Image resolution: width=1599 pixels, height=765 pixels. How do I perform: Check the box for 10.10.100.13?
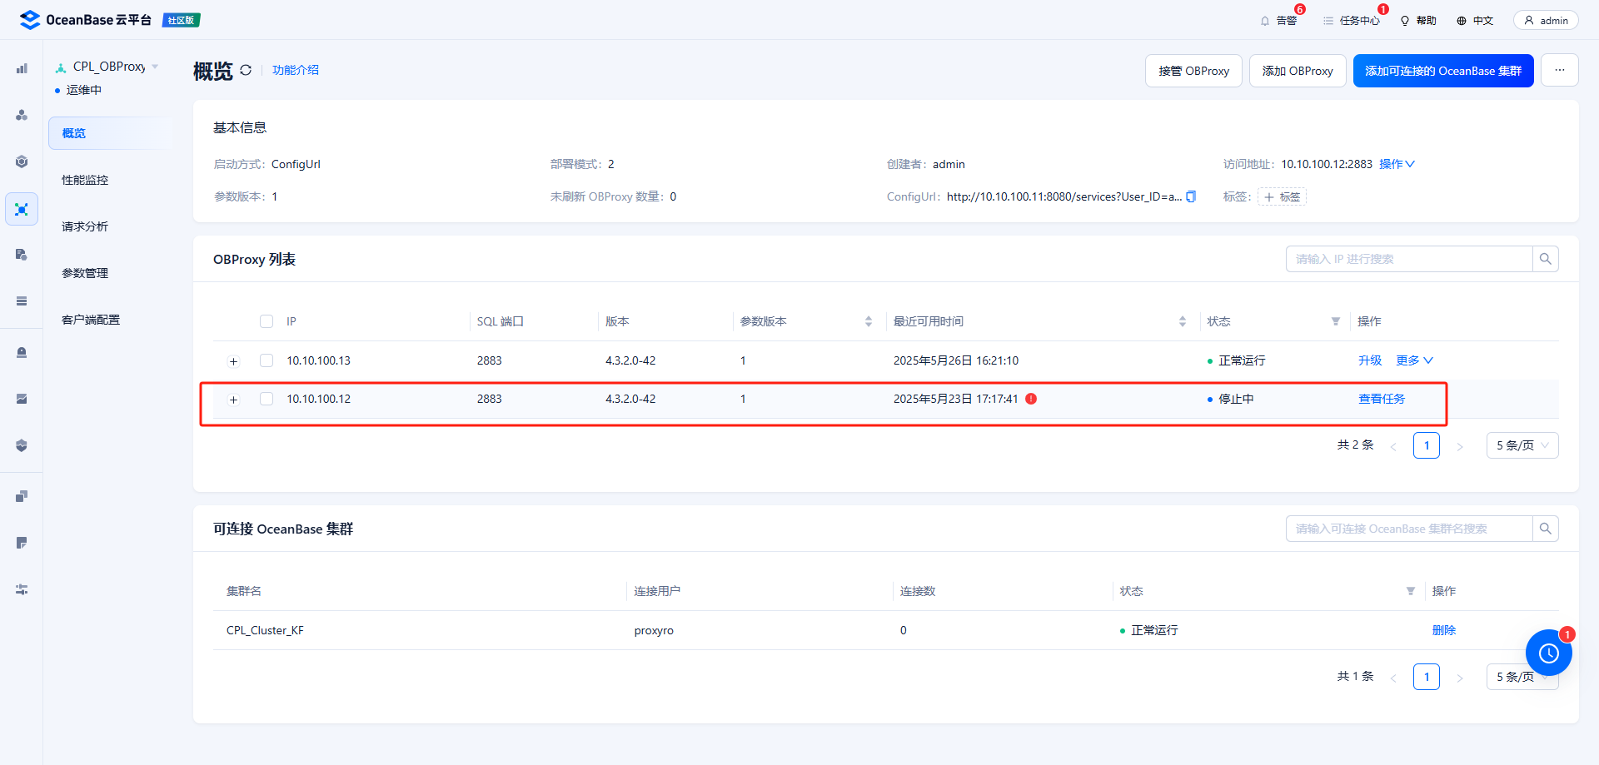point(266,360)
